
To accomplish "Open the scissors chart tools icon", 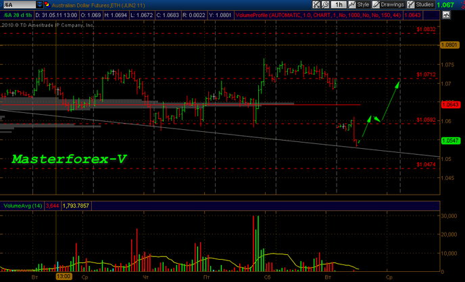I will [316, 5].
